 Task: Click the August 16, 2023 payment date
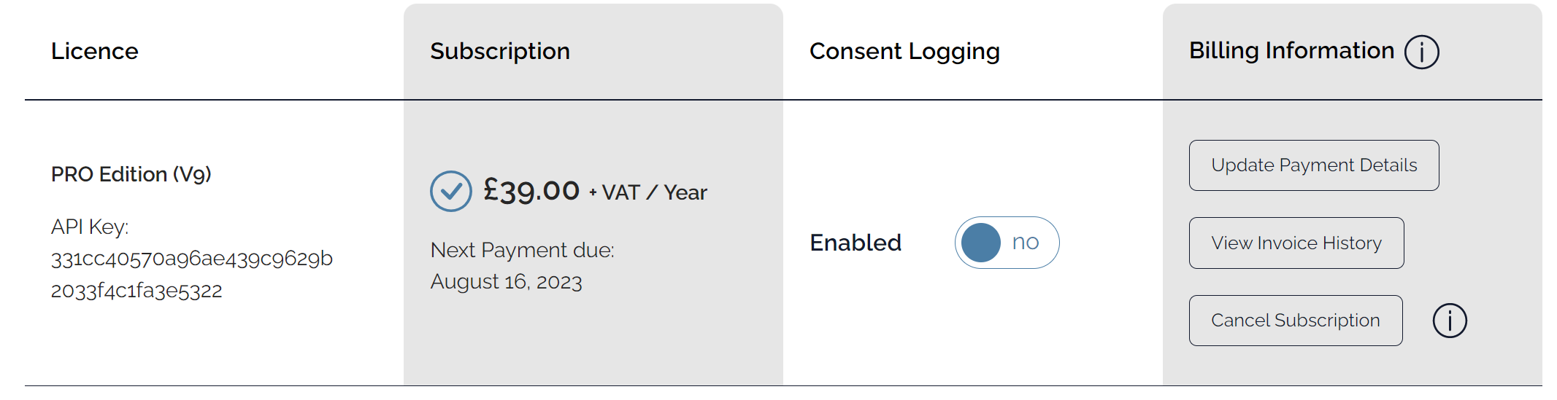tap(506, 282)
